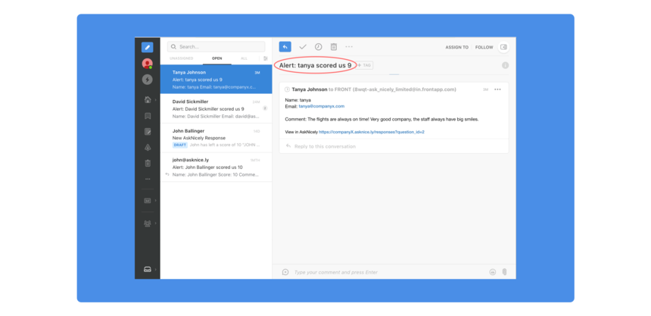Click the conversation subject "Alert: tanya scored us 9"
This screenshot has height=316, width=651.
coord(315,65)
